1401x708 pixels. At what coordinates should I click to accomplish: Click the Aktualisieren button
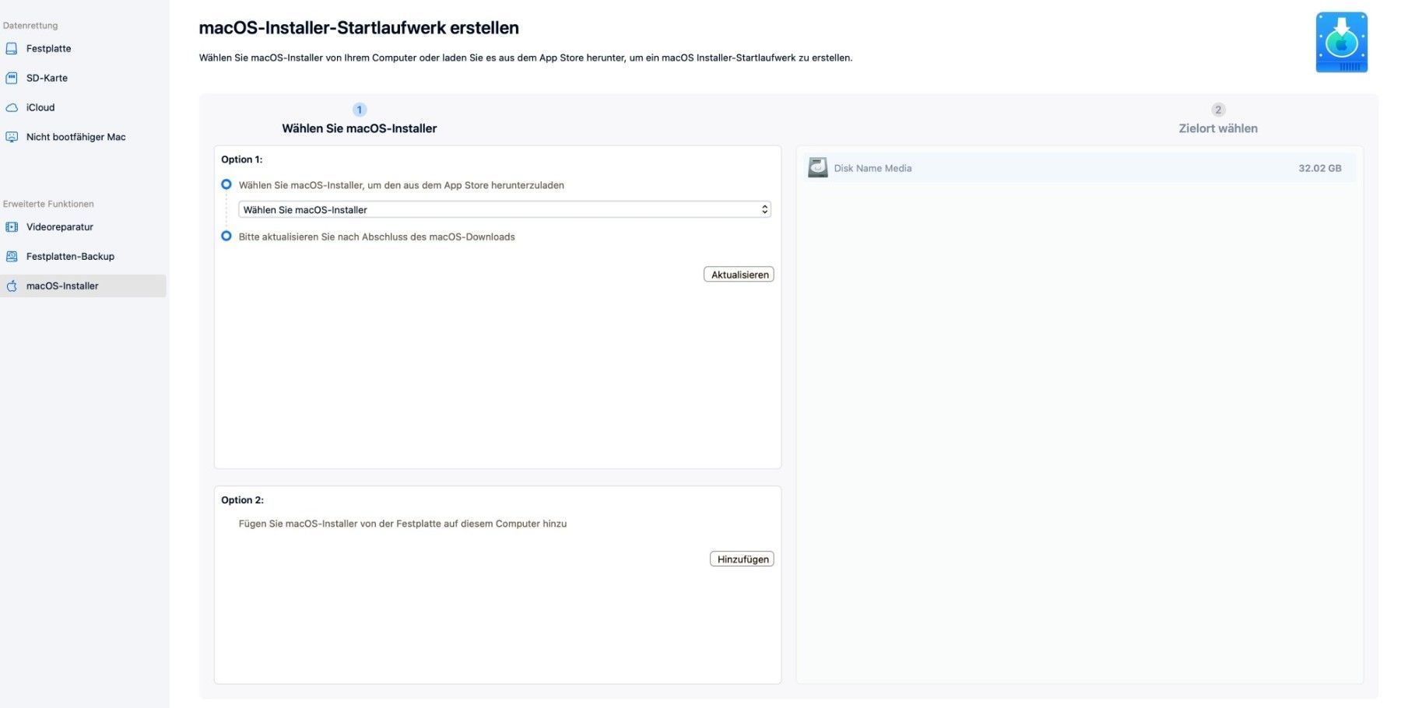pos(739,275)
